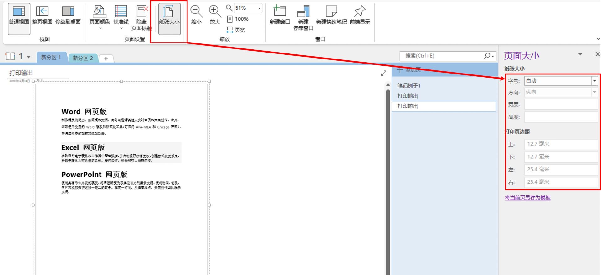
Task: Switch to the 新分区 1 tab
Action: tap(51, 57)
